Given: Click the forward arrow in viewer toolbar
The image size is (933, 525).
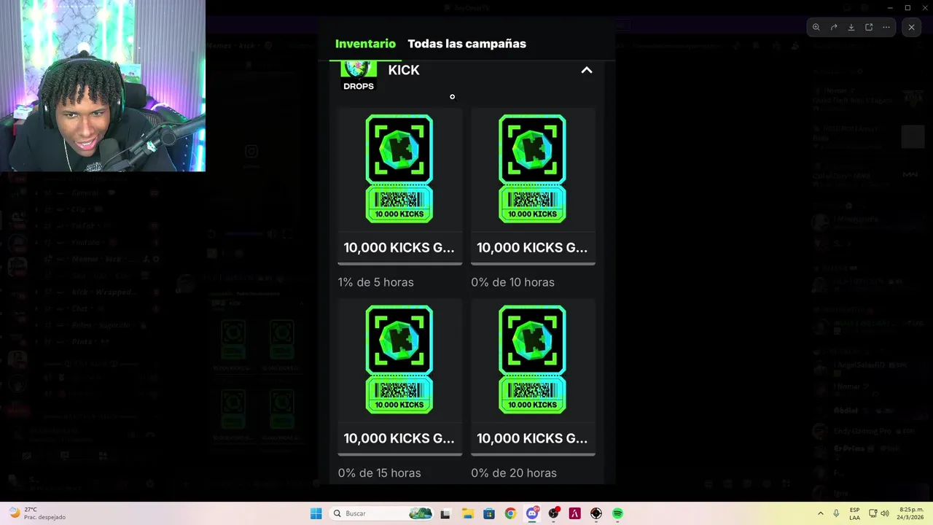Looking at the screenshot, I should click(x=834, y=27).
